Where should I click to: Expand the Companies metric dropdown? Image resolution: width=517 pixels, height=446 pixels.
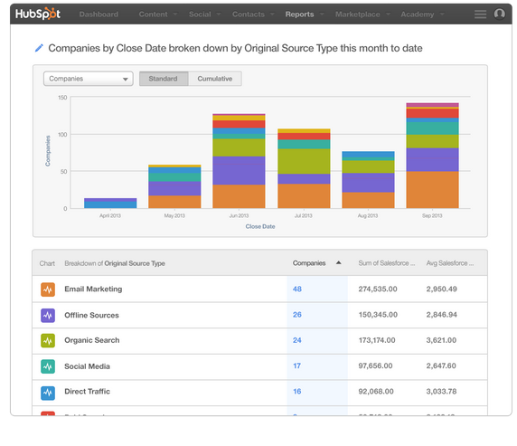(x=89, y=79)
